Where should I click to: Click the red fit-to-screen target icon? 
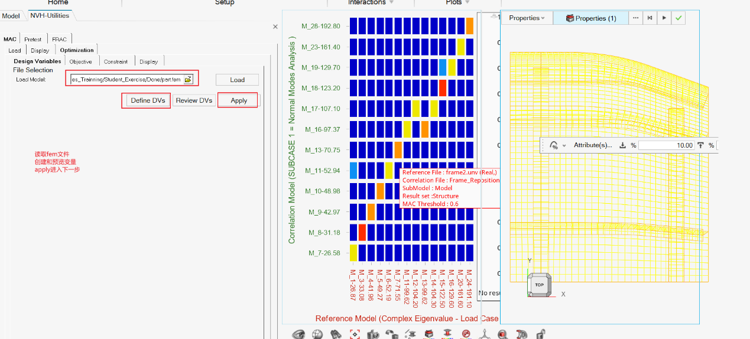(x=355, y=334)
